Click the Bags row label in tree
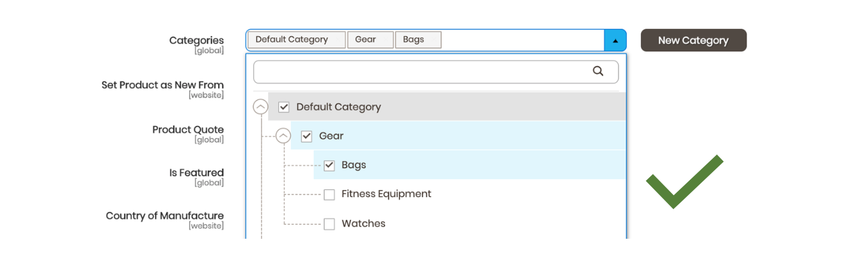The width and height of the screenshot is (841, 267). [x=354, y=165]
